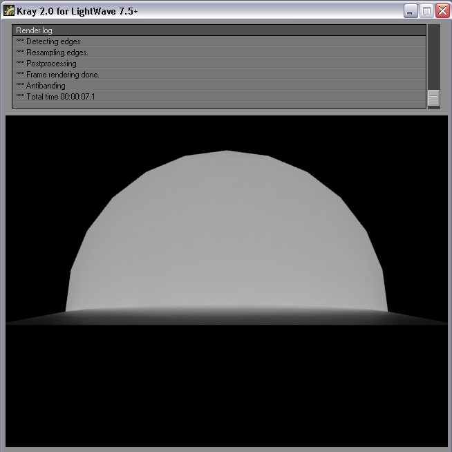Click the 'Postprocessing' log entry
Screen dimensions: 452x452
[x=51, y=64]
